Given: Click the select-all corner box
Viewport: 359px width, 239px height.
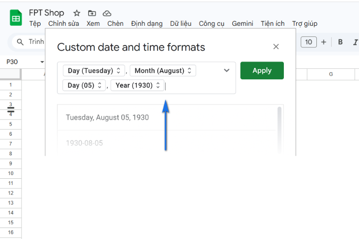Looking at the screenshot, I should 11,74.
